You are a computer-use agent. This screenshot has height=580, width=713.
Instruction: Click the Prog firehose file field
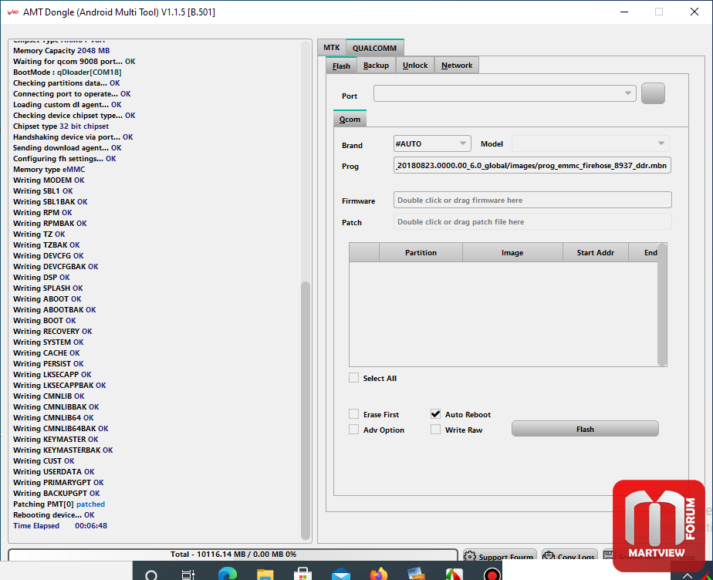pyautogui.click(x=532, y=166)
